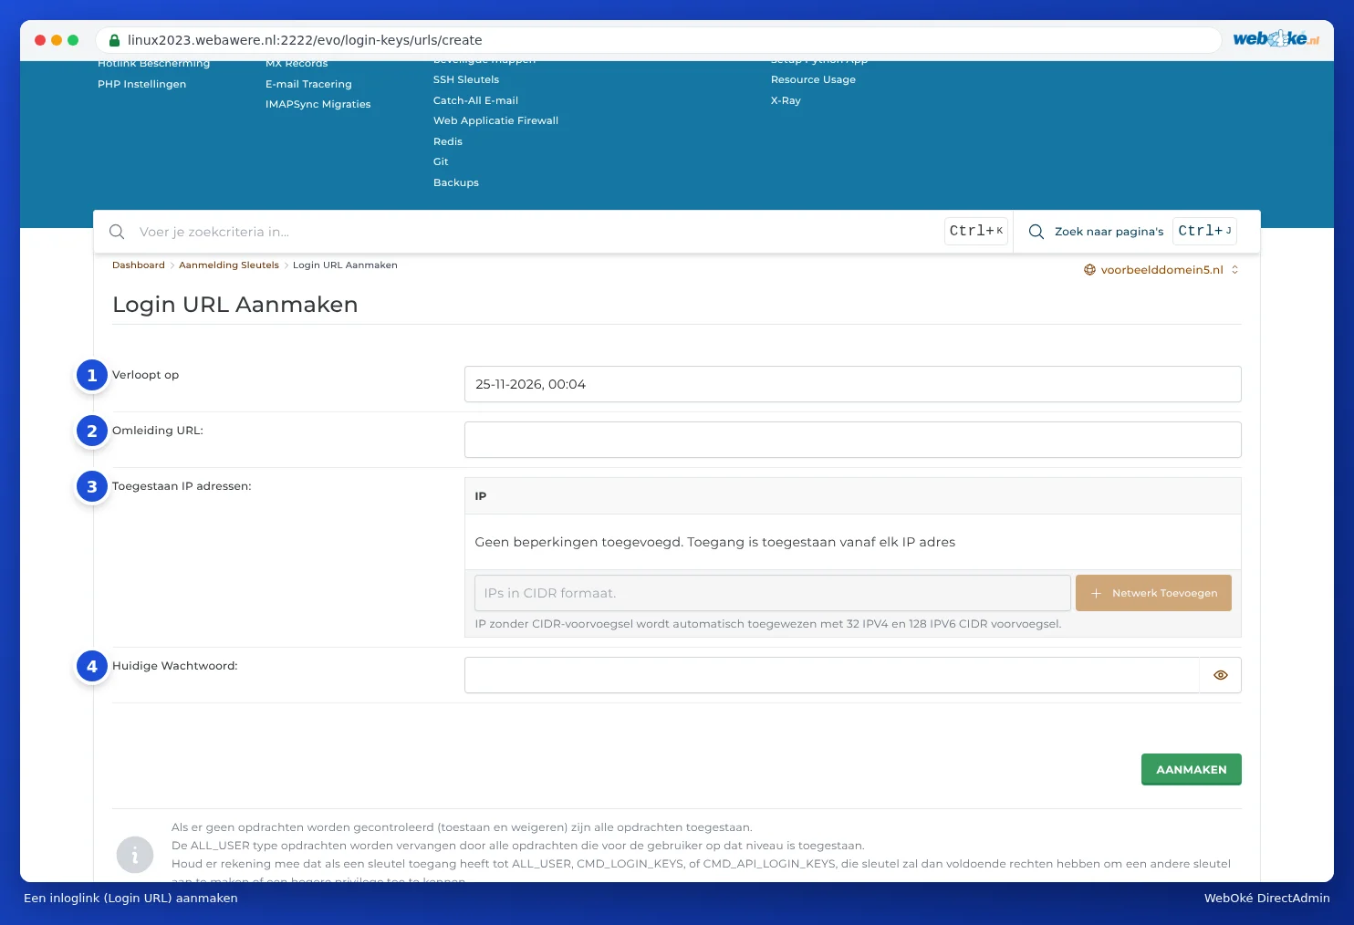The image size is (1354, 925).
Task: Click the Ctrl+J shortcut badge
Action: point(1204,232)
